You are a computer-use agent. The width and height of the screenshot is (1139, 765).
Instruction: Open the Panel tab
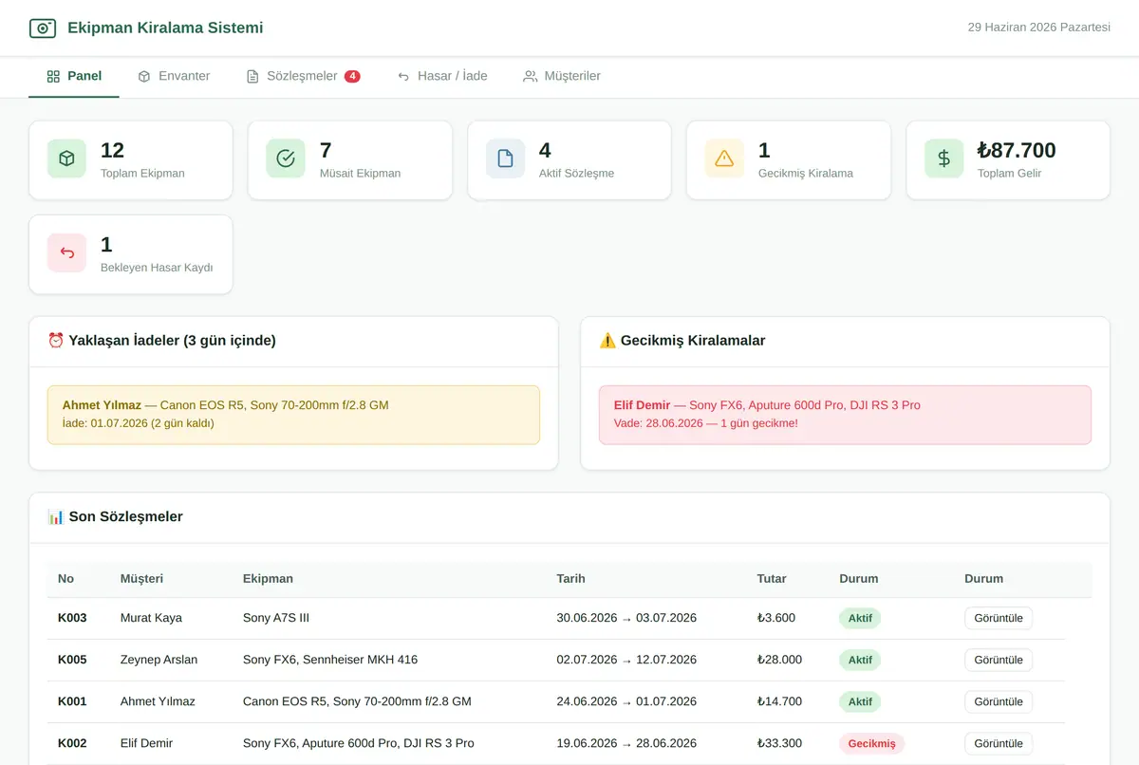[x=74, y=76]
